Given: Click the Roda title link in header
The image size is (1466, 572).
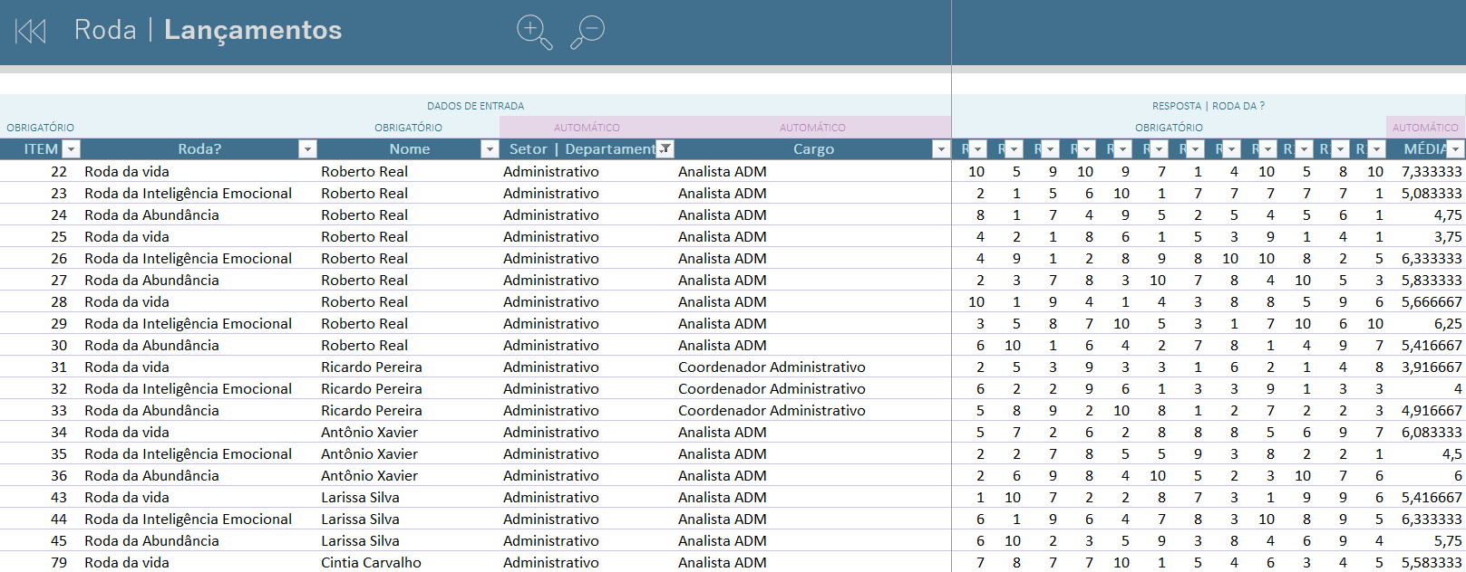Looking at the screenshot, I should [104, 30].
